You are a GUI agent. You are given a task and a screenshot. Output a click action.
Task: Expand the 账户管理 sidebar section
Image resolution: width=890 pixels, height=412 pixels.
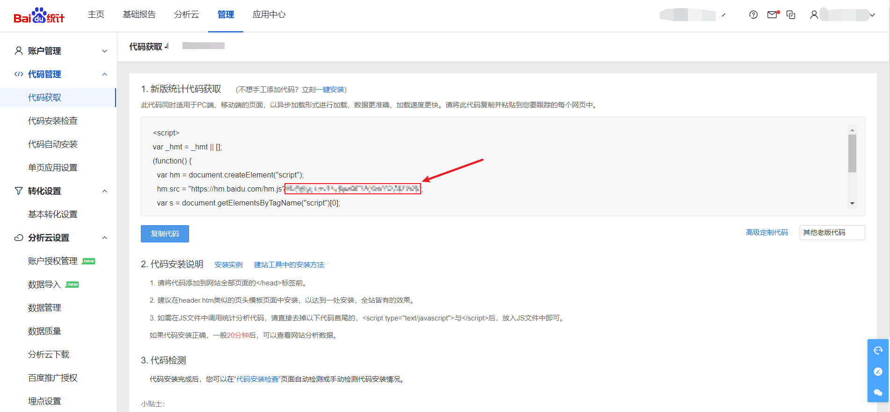click(x=104, y=51)
